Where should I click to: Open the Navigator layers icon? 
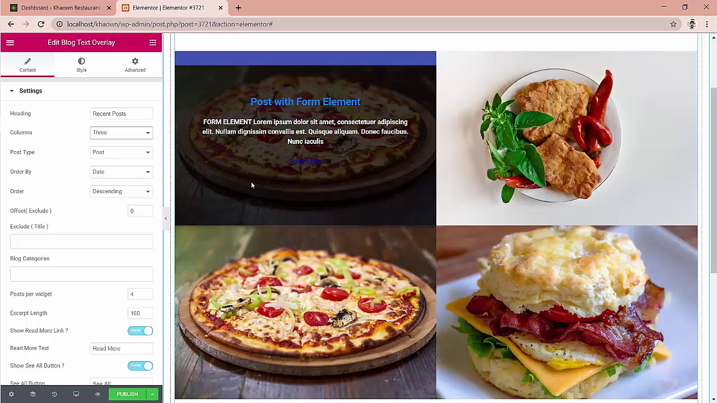(32, 394)
